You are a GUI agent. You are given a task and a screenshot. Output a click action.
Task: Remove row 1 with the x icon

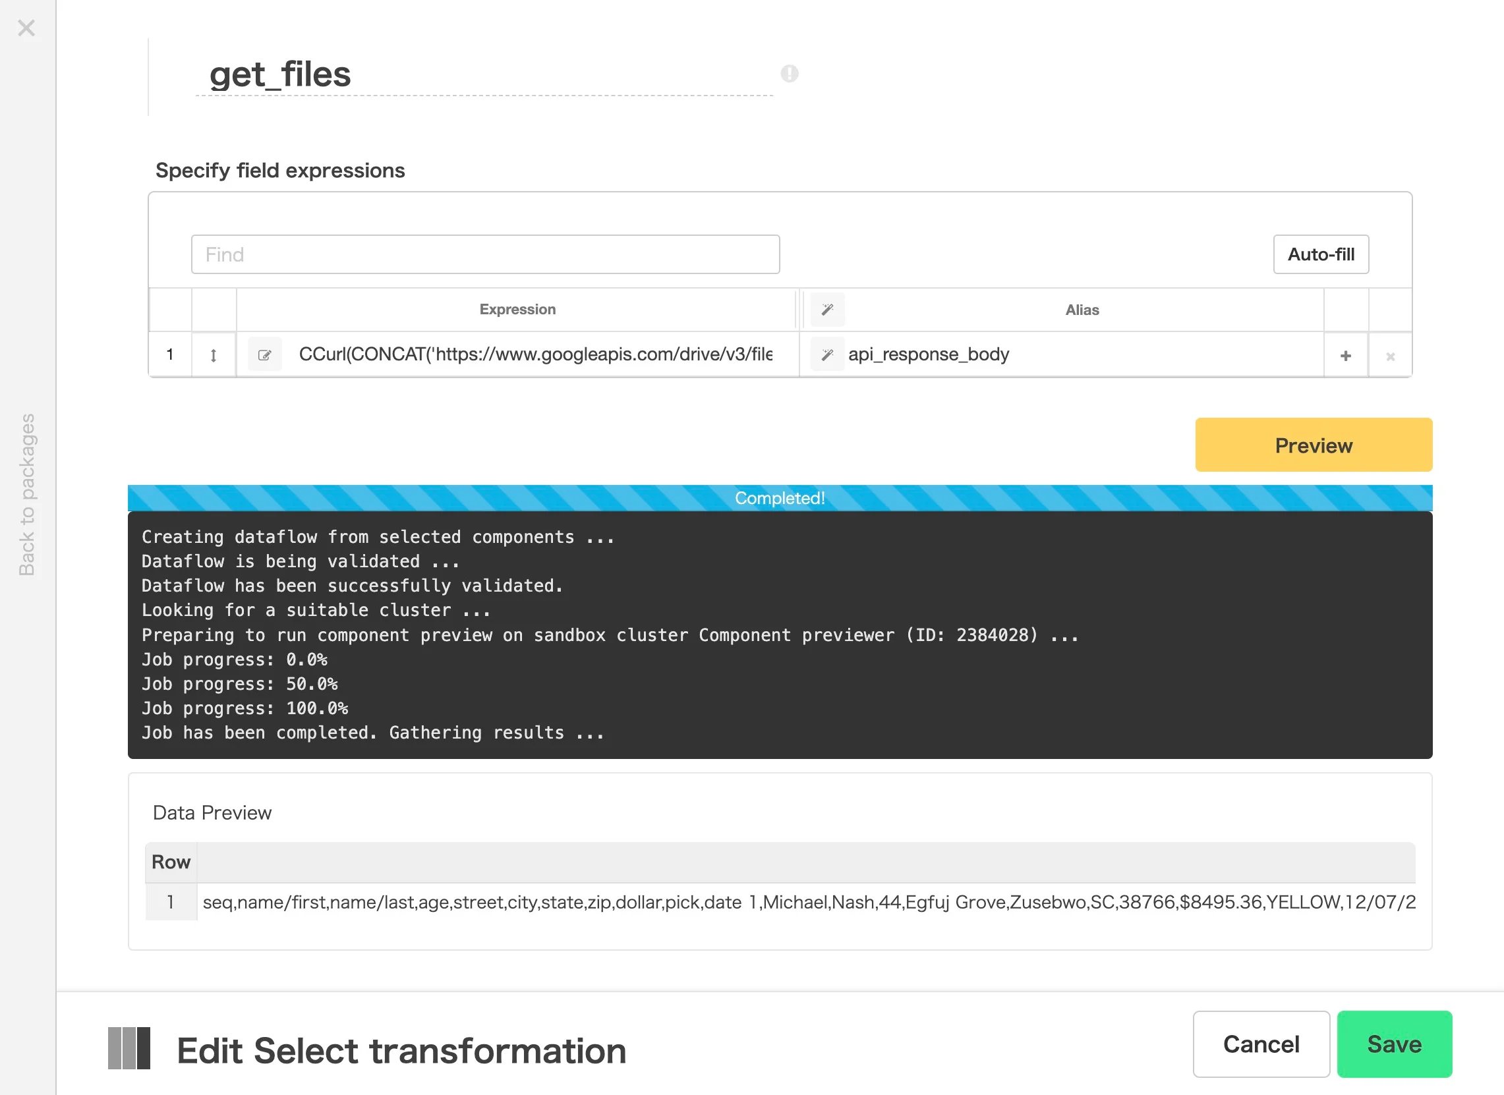[x=1391, y=356]
